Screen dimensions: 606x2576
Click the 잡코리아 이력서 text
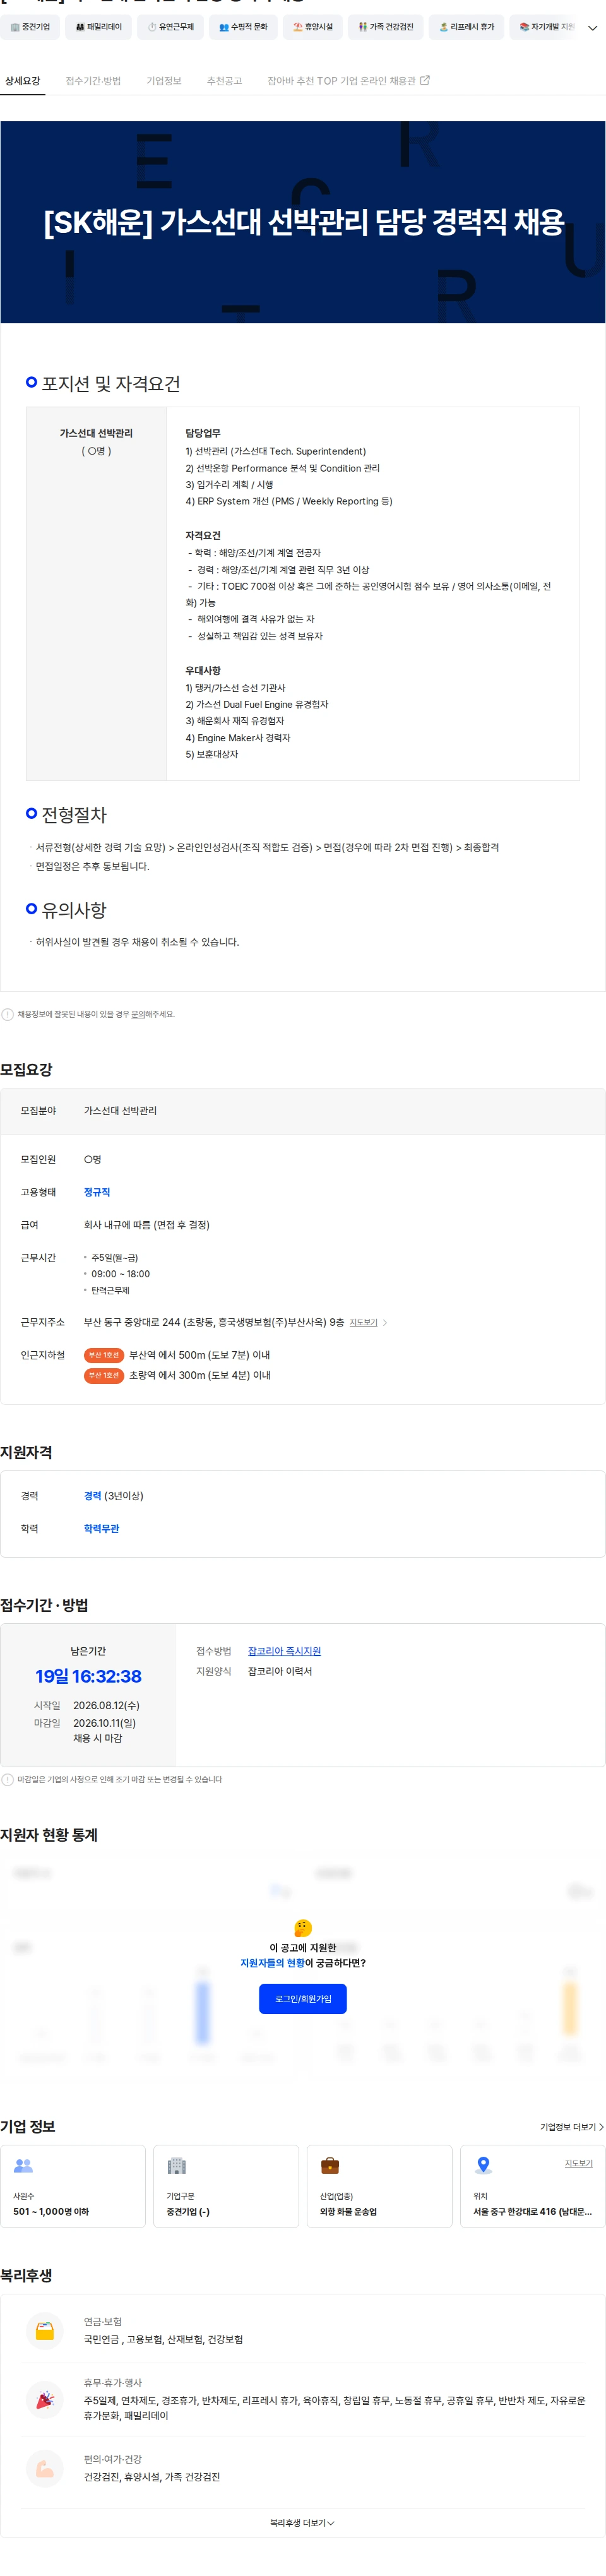pos(280,1671)
